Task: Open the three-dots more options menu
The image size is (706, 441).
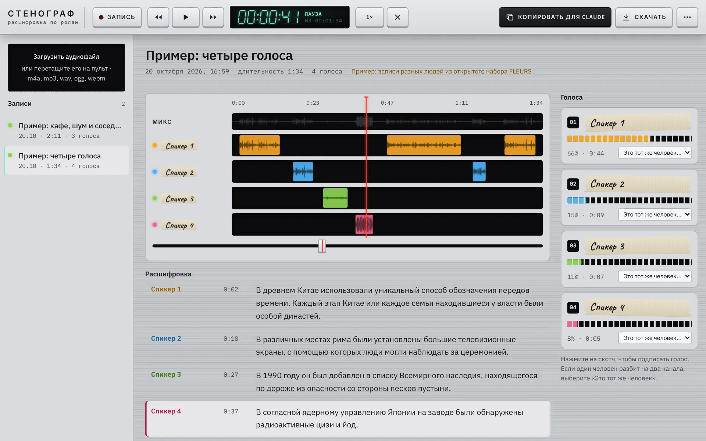Action: tap(687, 17)
